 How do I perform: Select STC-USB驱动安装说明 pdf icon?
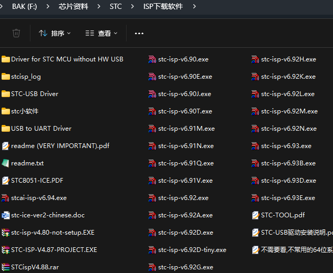[256, 233]
